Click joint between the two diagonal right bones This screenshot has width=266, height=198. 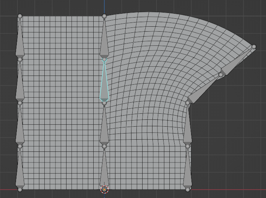221,75
